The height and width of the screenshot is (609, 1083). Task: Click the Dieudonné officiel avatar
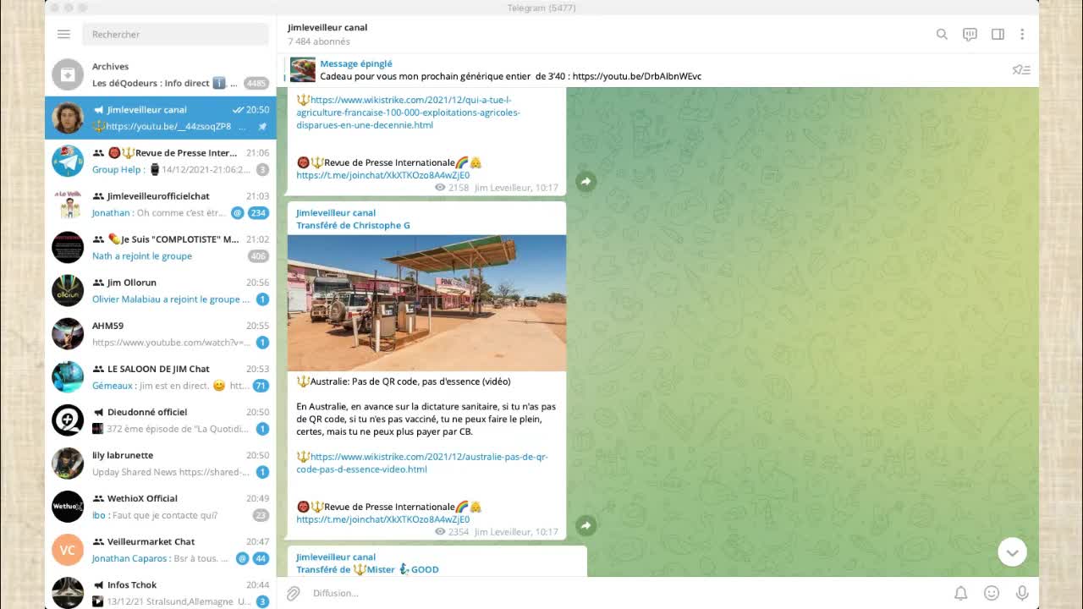point(68,420)
